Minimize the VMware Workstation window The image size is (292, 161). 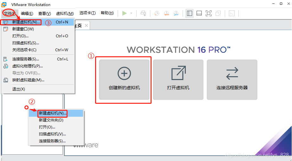(x=274, y=4)
